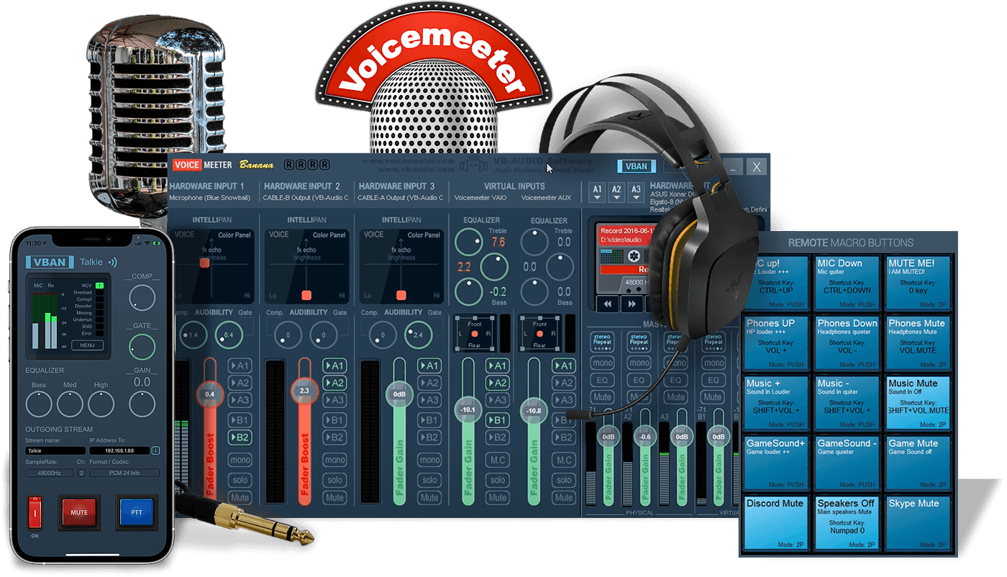Screen dimensions: 1007x577
Task: Toggle mono on Hardware Input 2
Action: coord(334,460)
